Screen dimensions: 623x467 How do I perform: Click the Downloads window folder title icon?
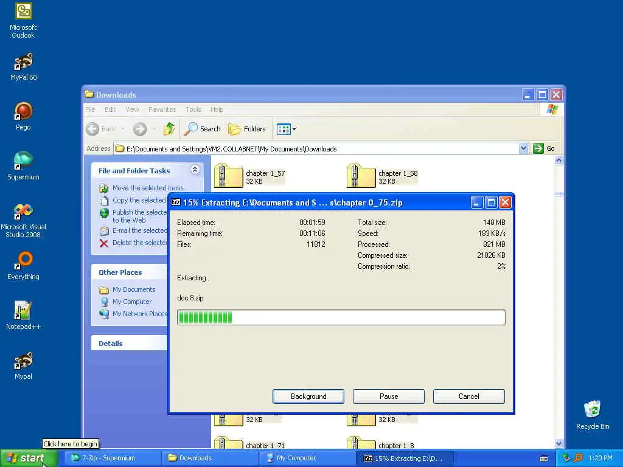(x=89, y=94)
